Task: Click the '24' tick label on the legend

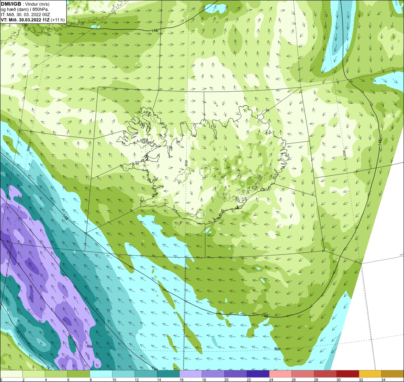Action: (271, 380)
